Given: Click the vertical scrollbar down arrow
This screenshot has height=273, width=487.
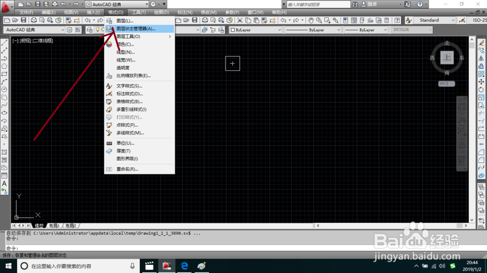Looking at the screenshot, I should (472, 220).
